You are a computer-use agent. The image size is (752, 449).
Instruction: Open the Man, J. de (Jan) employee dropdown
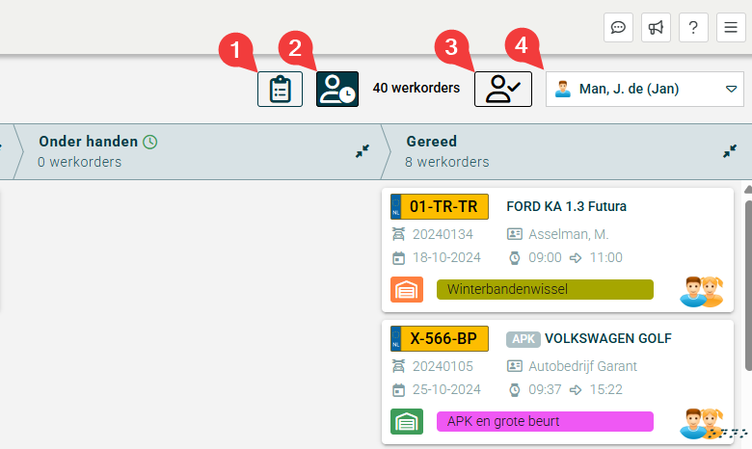click(644, 89)
